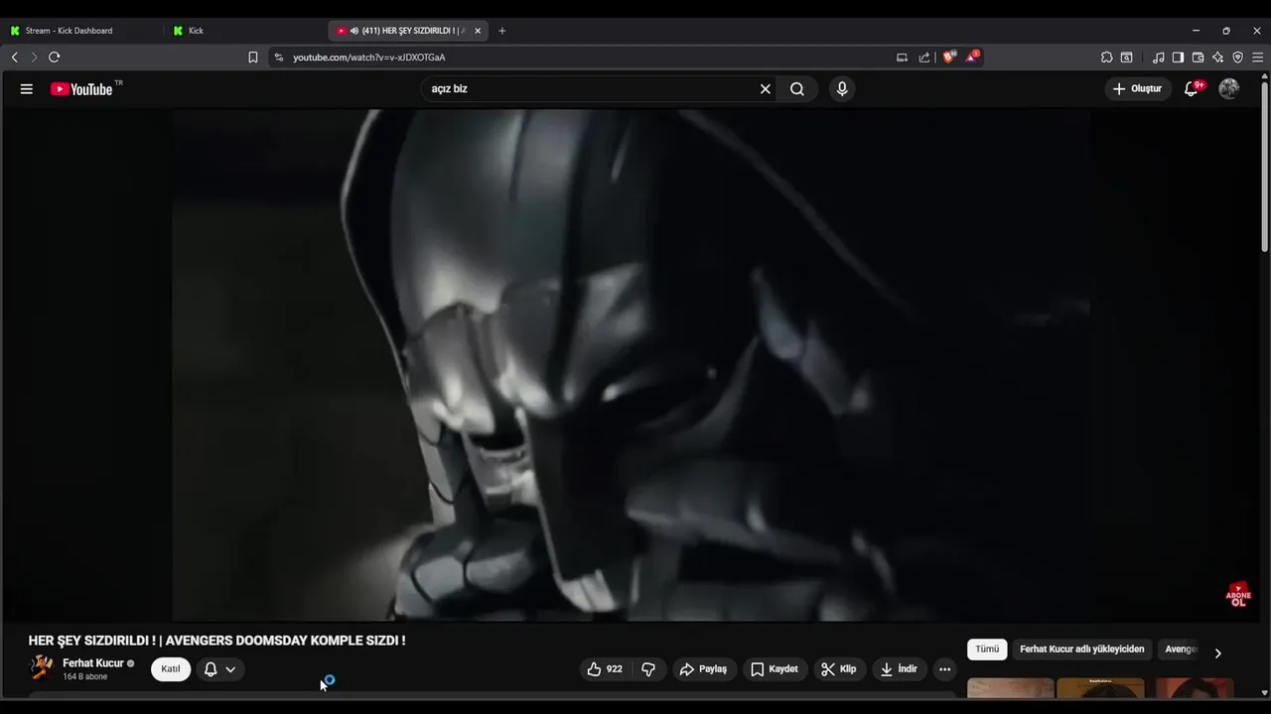Image resolution: width=1271 pixels, height=714 pixels.
Task: Open more actions three-dot menu
Action: tap(944, 669)
